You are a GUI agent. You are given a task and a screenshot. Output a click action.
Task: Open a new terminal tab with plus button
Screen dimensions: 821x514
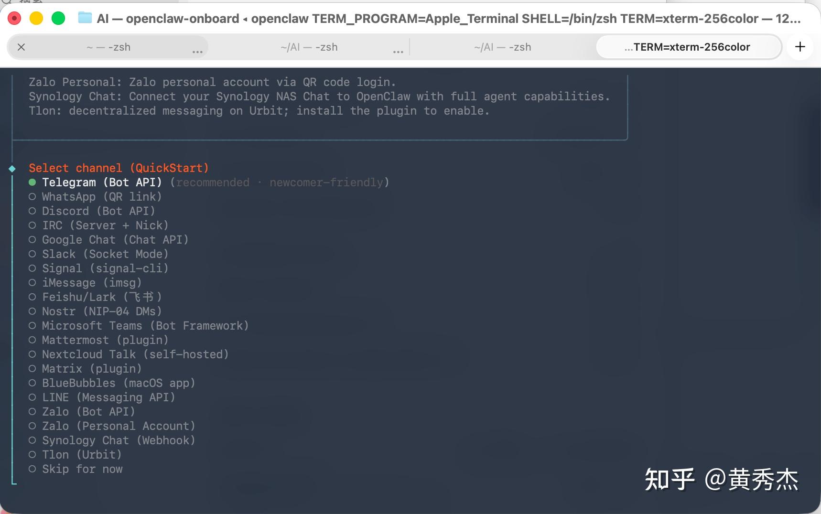(x=800, y=47)
